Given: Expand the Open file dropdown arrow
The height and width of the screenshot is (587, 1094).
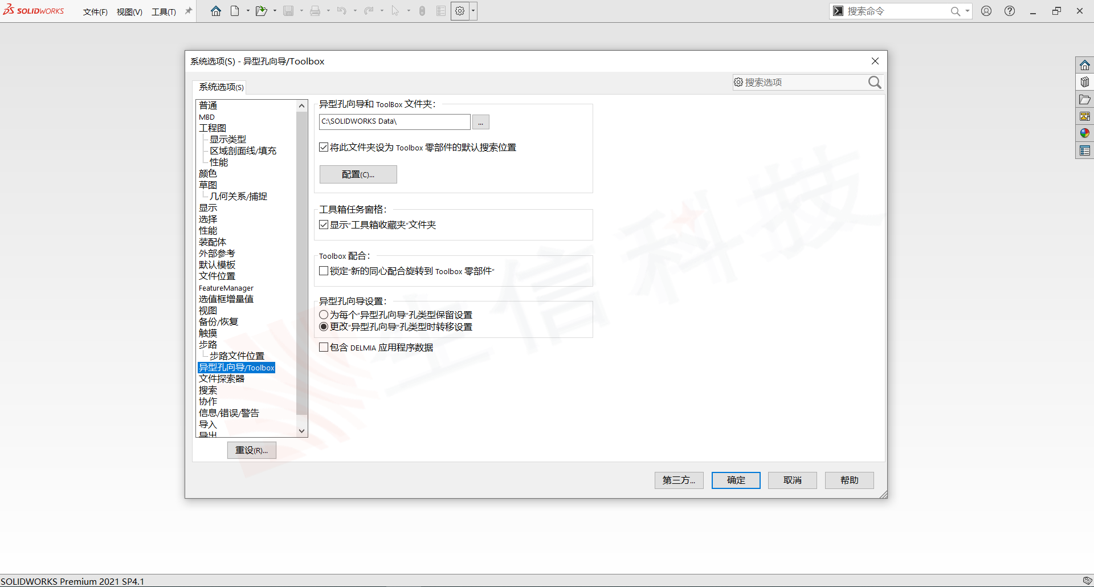Looking at the screenshot, I should (275, 11).
